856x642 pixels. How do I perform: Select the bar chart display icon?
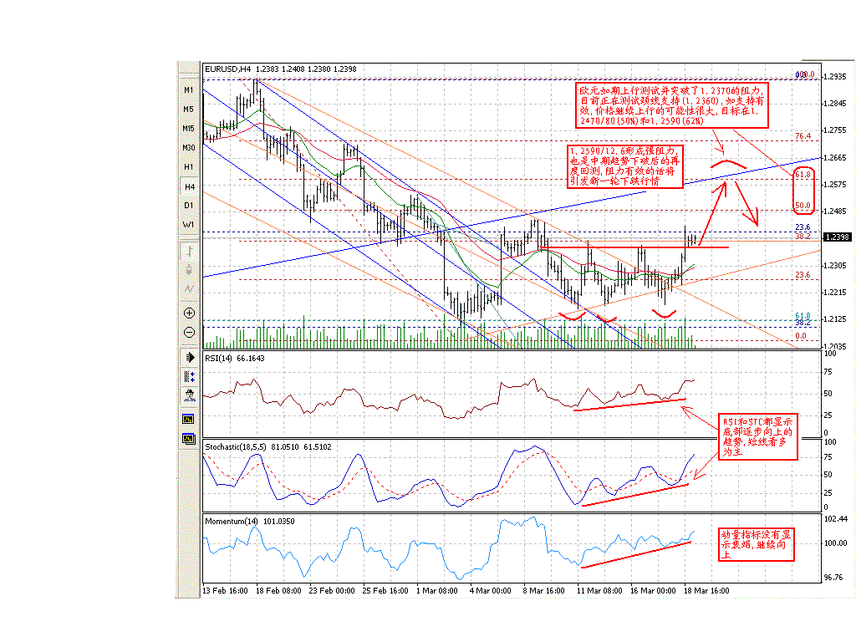pyautogui.click(x=190, y=251)
